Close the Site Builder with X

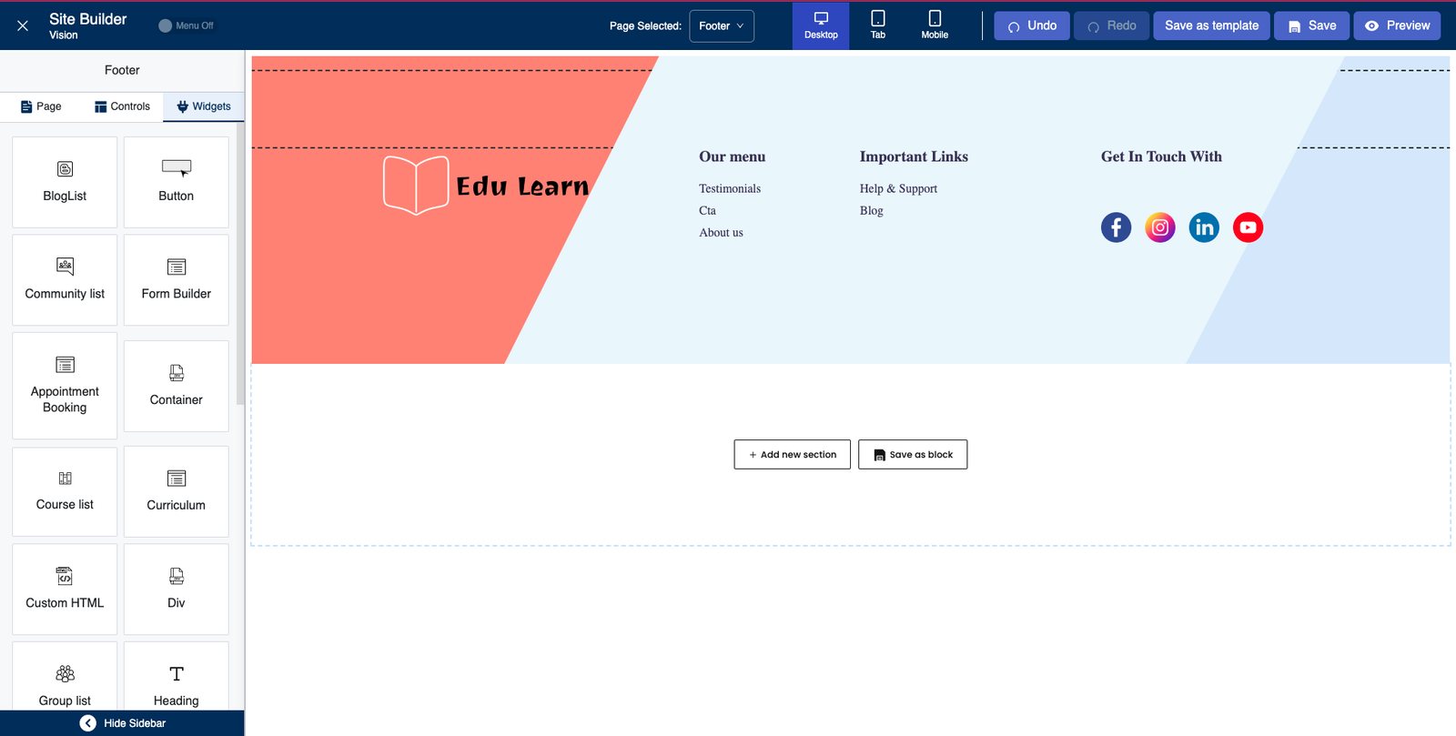click(x=23, y=25)
